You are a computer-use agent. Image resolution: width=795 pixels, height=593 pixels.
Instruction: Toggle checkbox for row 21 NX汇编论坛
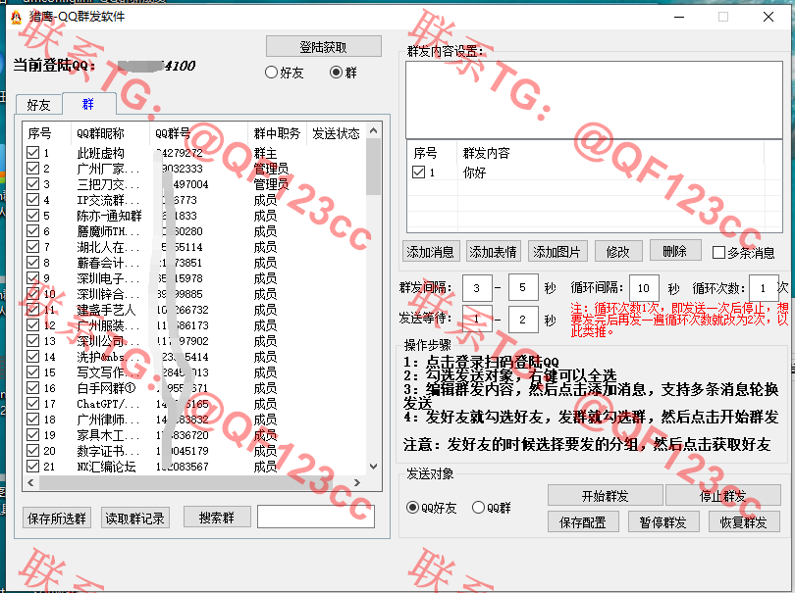[33, 466]
